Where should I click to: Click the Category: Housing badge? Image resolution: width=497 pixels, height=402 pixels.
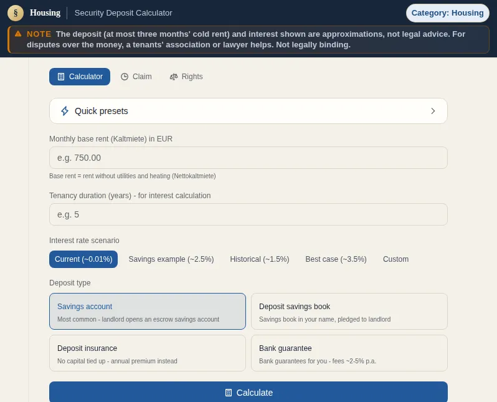coord(448,13)
